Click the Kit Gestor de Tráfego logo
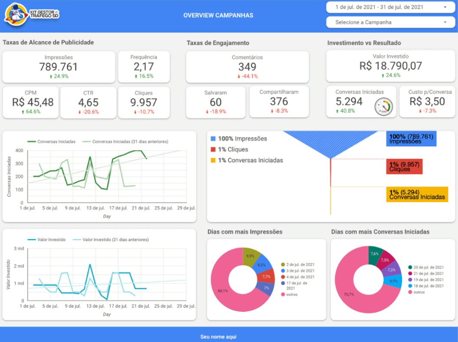 [x=31, y=14]
